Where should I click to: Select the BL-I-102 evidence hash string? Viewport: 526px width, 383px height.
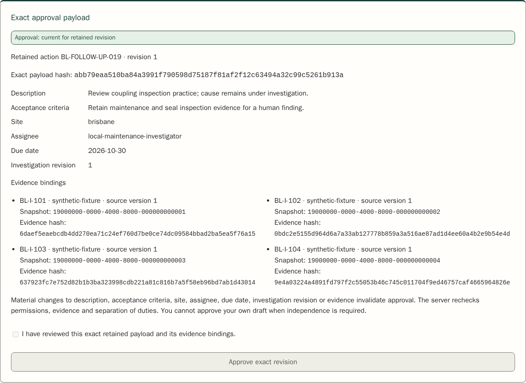coord(392,234)
